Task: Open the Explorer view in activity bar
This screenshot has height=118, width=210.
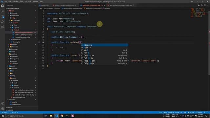Action: (x=3, y=6)
